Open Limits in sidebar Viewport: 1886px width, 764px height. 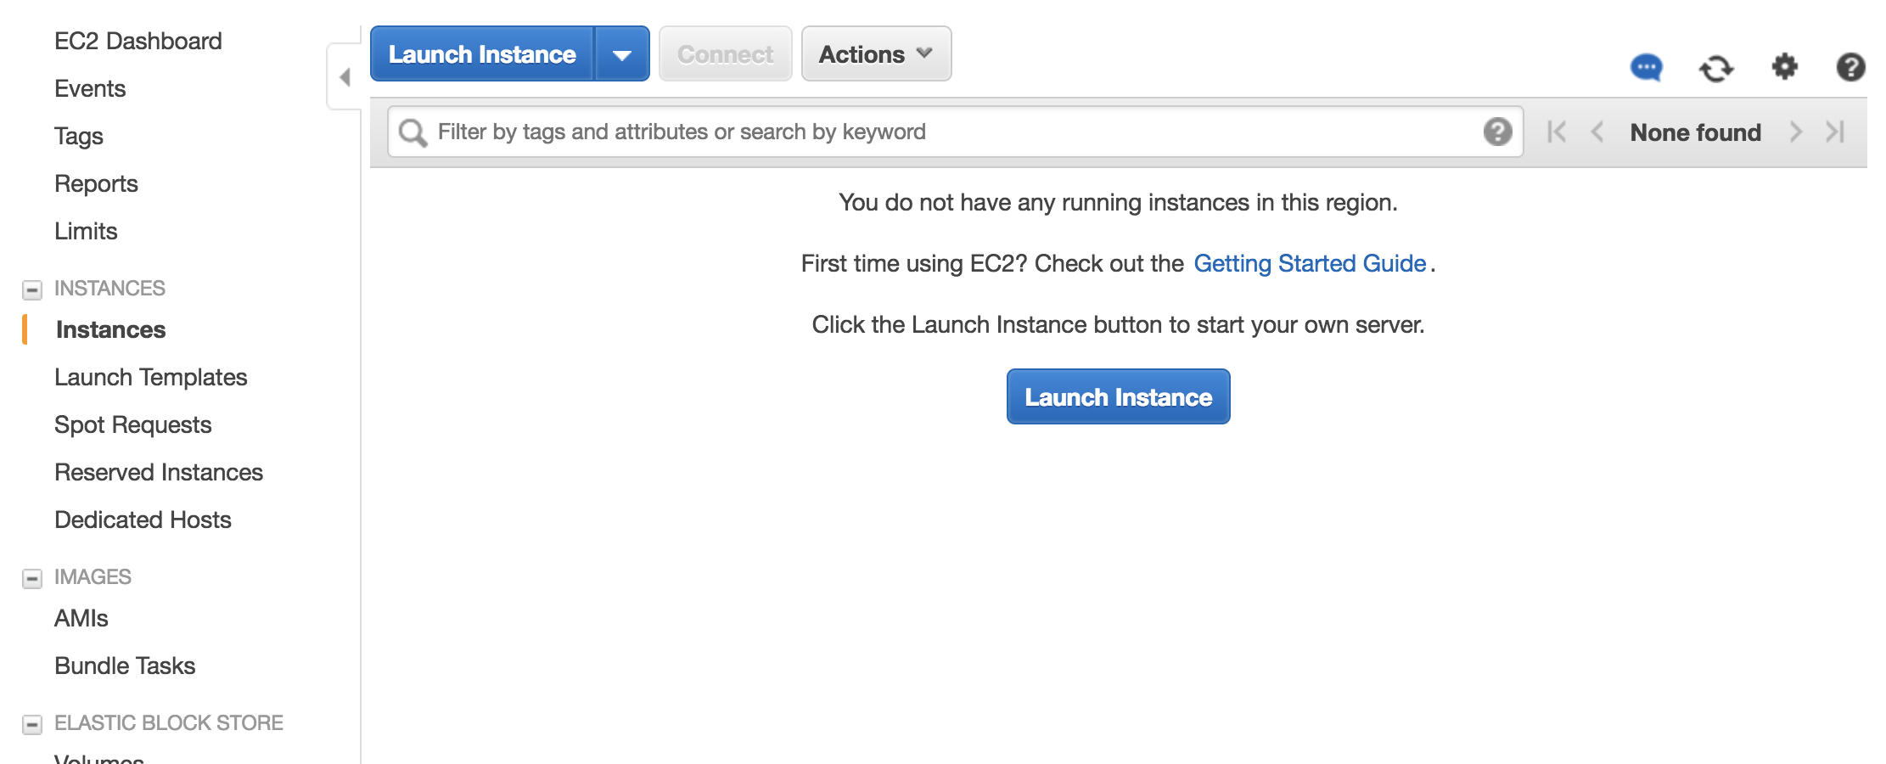coord(86,231)
